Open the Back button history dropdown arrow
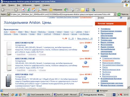Image resolution: width=130 pixels, height=97 pixels. tap(12, 10)
